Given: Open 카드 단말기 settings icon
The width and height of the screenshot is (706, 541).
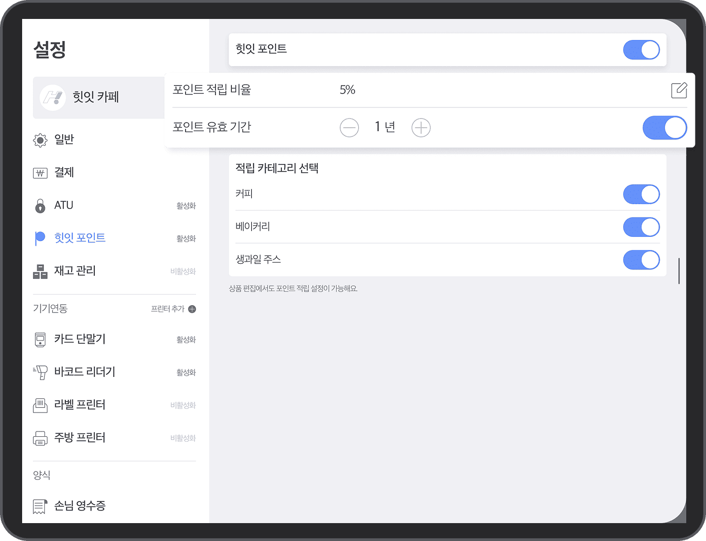Looking at the screenshot, I should click(40, 340).
